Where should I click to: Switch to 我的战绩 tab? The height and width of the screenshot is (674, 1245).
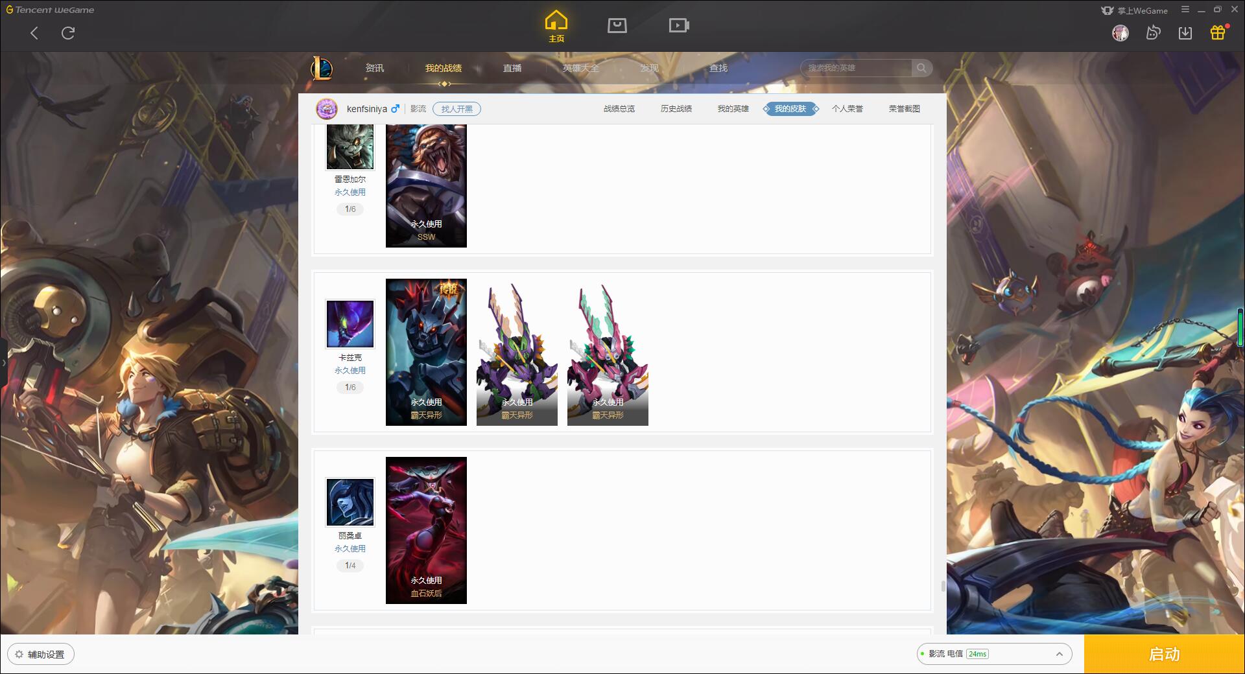444,68
